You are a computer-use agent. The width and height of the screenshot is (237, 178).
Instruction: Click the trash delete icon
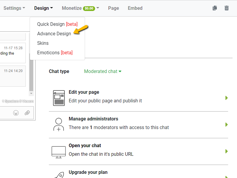227,8
